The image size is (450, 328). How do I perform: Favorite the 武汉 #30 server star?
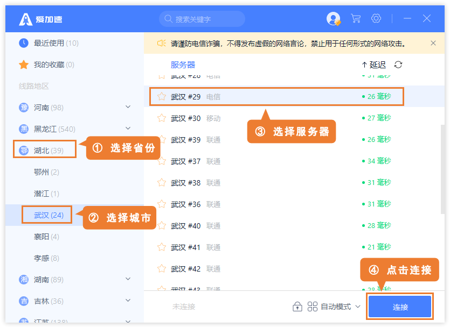coord(162,118)
